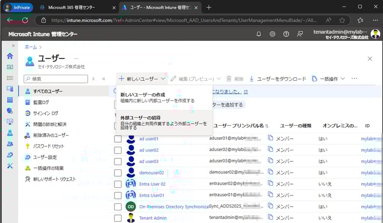
Task: Click the browser refresh icon
Action: coord(25,20)
